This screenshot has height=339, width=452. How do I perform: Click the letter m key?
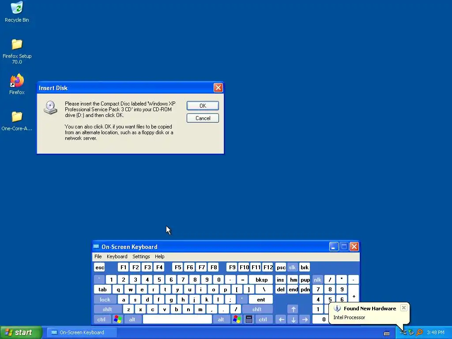point(200,309)
